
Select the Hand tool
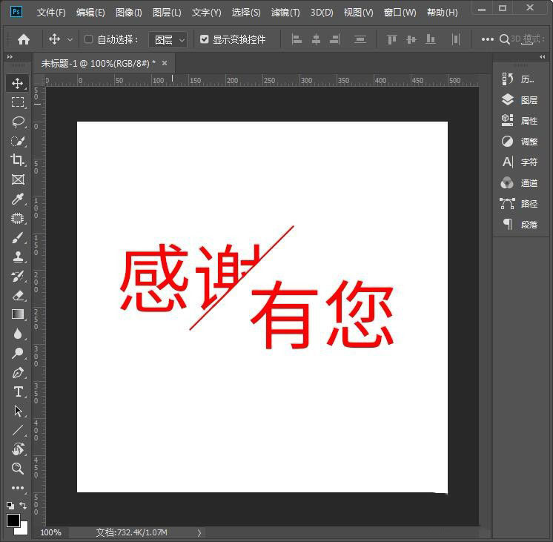coord(17,449)
